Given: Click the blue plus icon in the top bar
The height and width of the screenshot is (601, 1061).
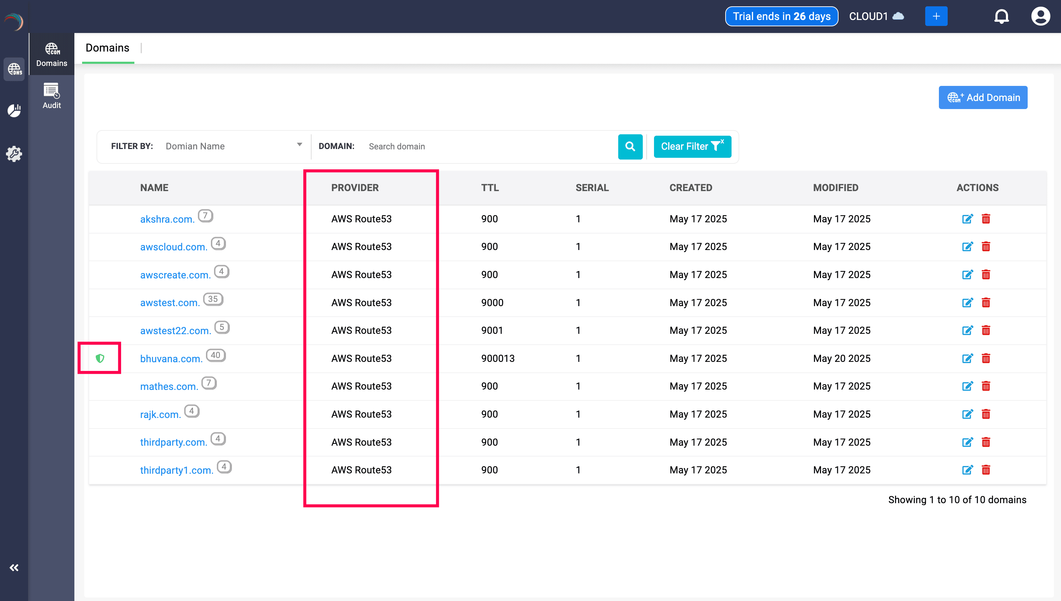Looking at the screenshot, I should click(936, 16).
